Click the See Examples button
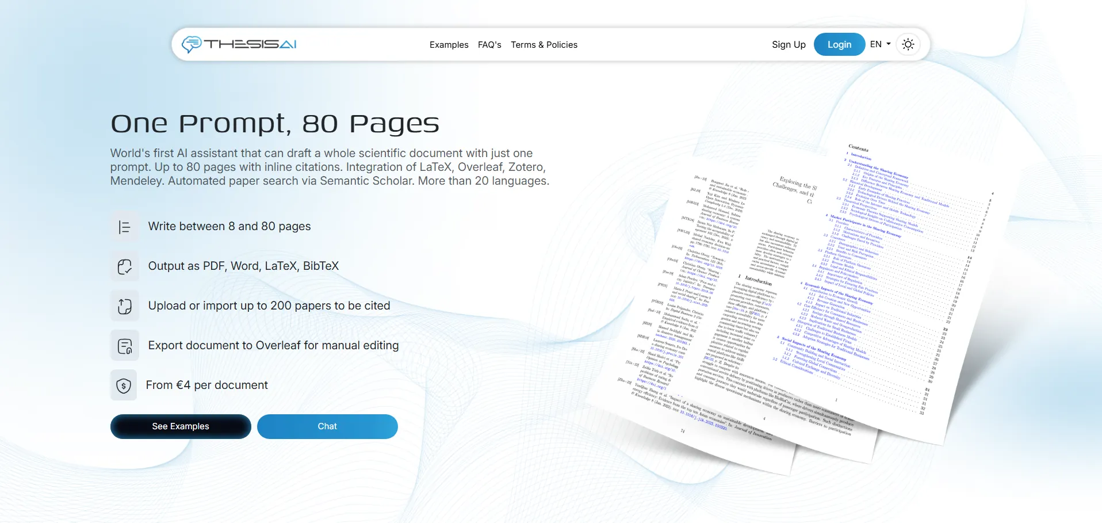 pos(181,426)
